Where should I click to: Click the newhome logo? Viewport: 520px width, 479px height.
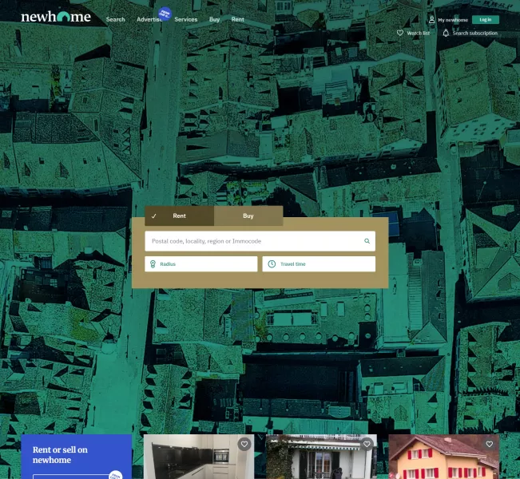[56, 17]
